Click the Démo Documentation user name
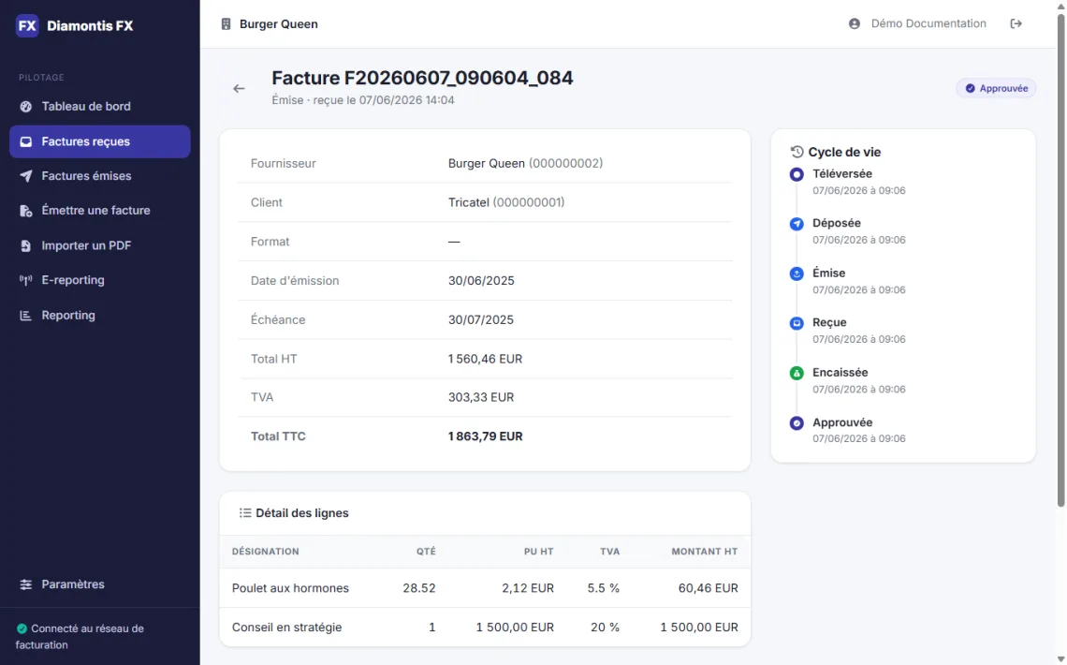1067x665 pixels. [x=928, y=23]
